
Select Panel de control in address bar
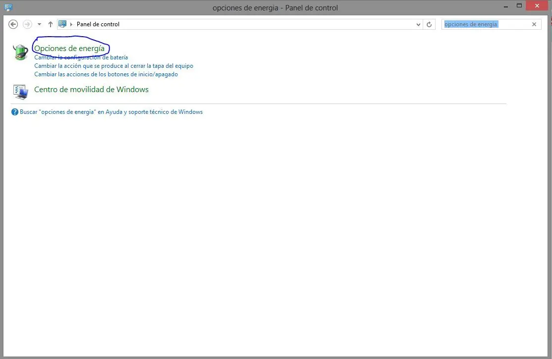coord(98,24)
